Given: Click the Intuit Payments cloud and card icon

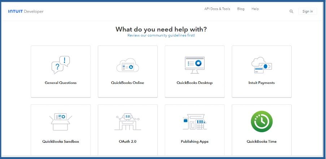Looking at the screenshot, I should pyautogui.click(x=261, y=65).
